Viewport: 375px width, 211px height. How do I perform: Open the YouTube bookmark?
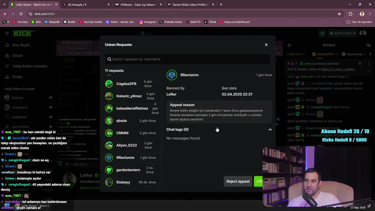pos(20,22)
